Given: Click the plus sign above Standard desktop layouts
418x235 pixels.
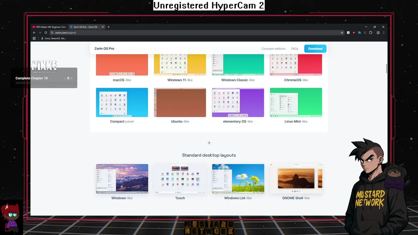Looking at the screenshot, I should click(x=209, y=143).
